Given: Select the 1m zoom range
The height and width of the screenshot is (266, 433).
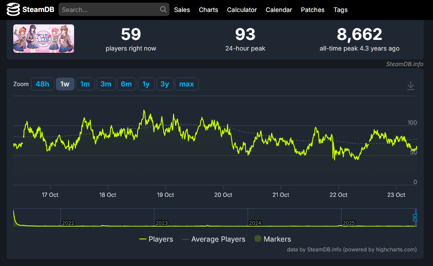Looking at the screenshot, I should pos(85,84).
